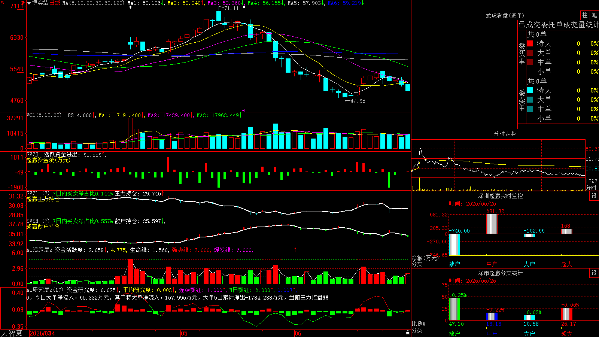This screenshot has width=599, height=337.
Task: Click the 委买单 section label
Action: pyautogui.click(x=522, y=53)
